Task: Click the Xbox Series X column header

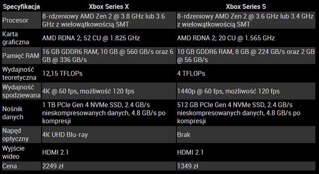Action: (x=108, y=7)
